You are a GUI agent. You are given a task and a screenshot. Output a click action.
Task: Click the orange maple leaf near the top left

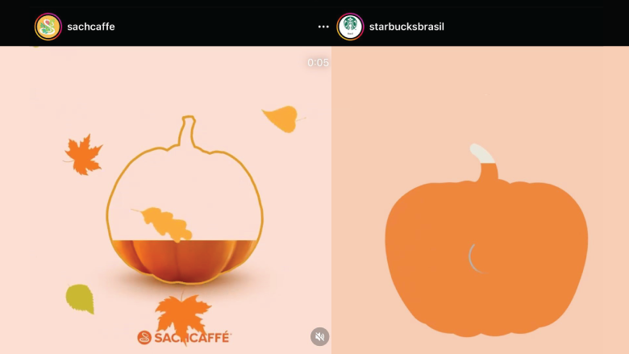point(83,155)
